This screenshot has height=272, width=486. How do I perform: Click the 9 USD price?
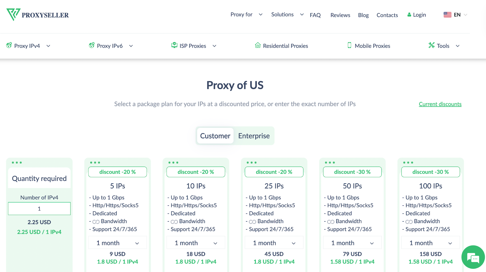pyautogui.click(x=118, y=254)
